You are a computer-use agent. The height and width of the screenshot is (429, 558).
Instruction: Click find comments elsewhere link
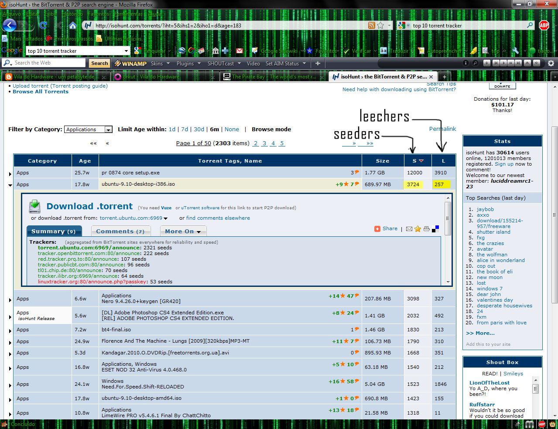tap(218, 218)
